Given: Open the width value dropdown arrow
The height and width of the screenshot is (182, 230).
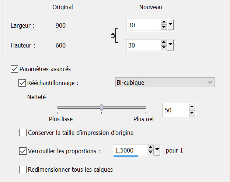Looking at the screenshot, I should (x=170, y=25).
